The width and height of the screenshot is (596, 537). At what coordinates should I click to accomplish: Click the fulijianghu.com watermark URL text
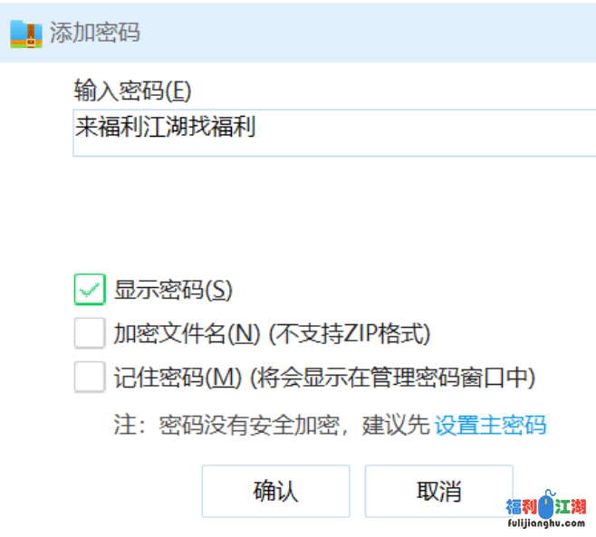click(x=546, y=523)
